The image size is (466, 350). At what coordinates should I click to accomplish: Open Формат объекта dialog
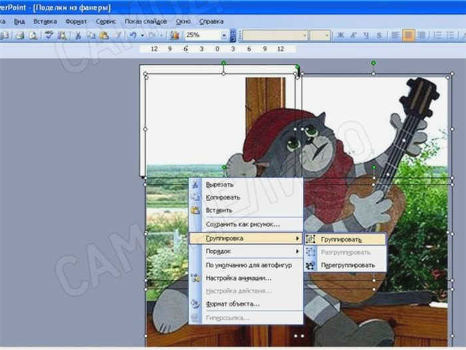coord(246,304)
